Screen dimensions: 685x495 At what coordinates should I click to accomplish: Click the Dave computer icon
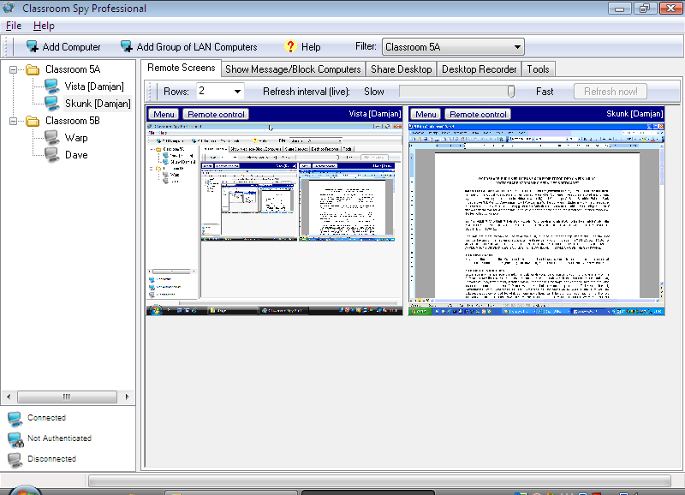click(x=53, y=154)
